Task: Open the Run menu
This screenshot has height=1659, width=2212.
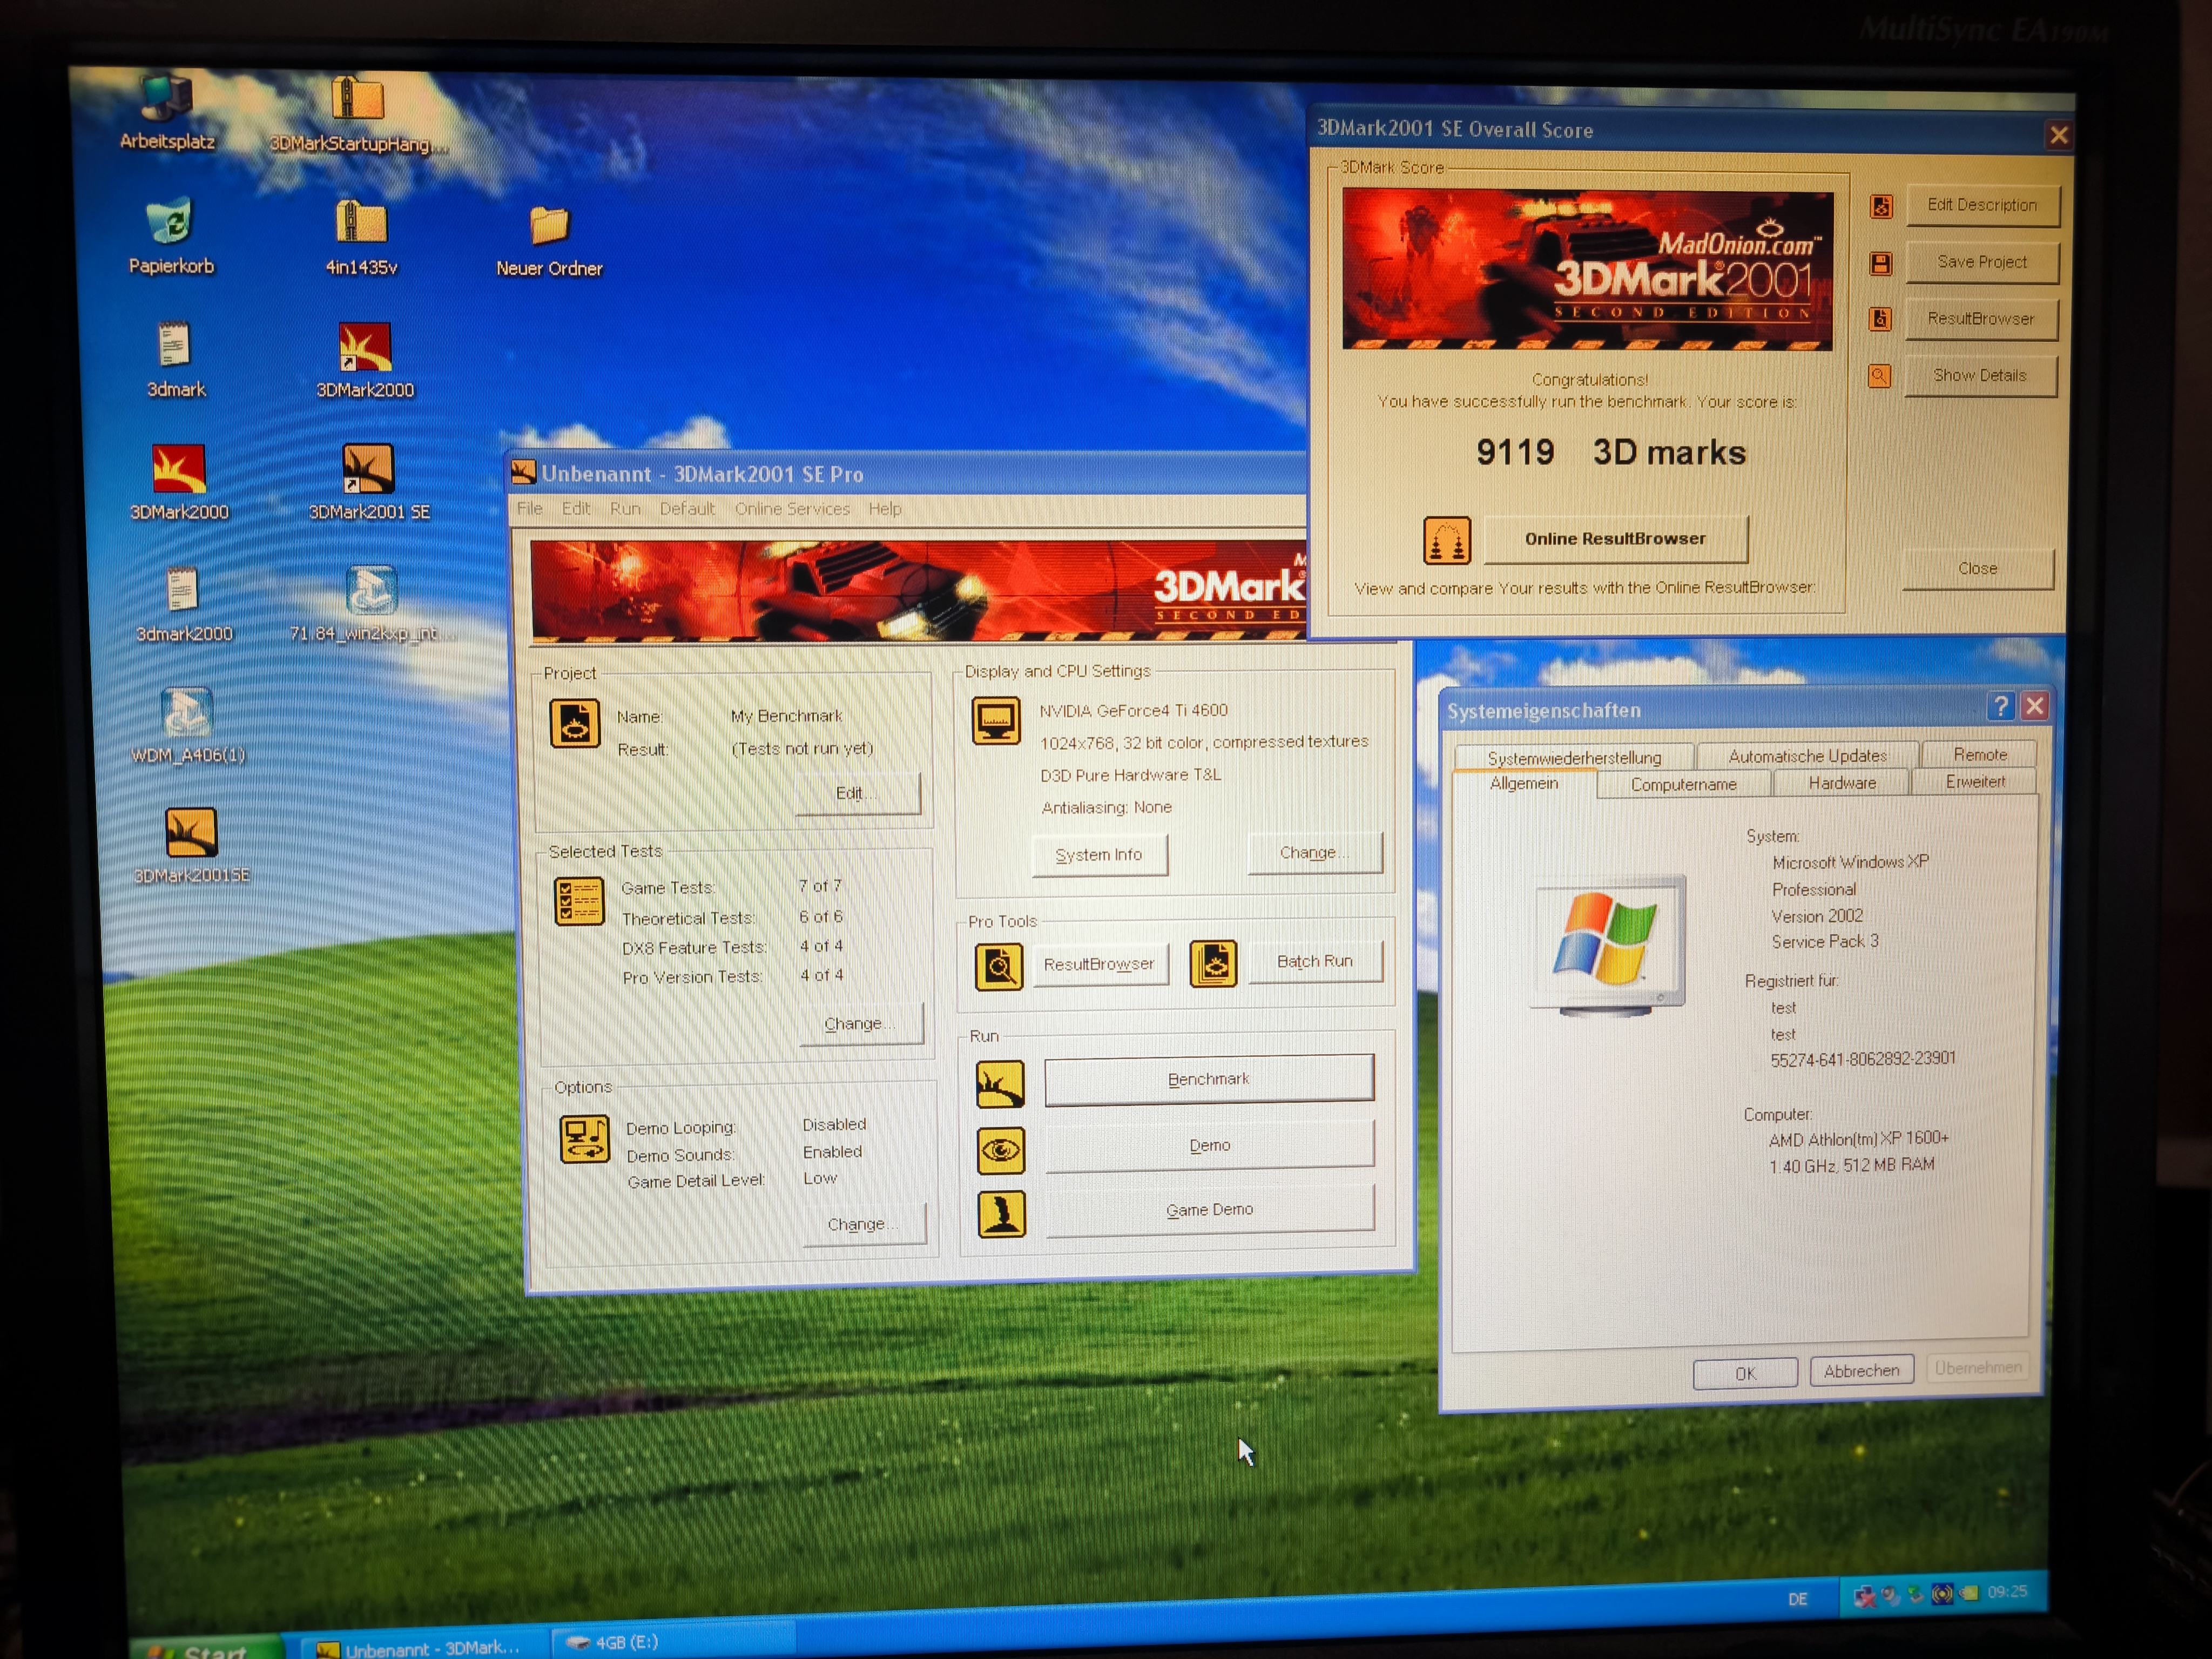Action: (625, 509)
